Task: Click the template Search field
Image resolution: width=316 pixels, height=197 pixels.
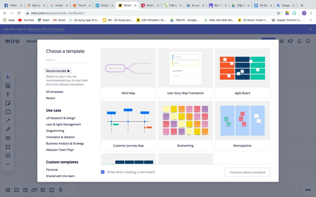Action: [x=69, y=60]
